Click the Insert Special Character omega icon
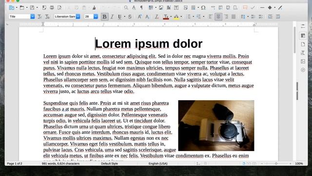The width and height of the screenshot is (312, 176). click(203, 8)
